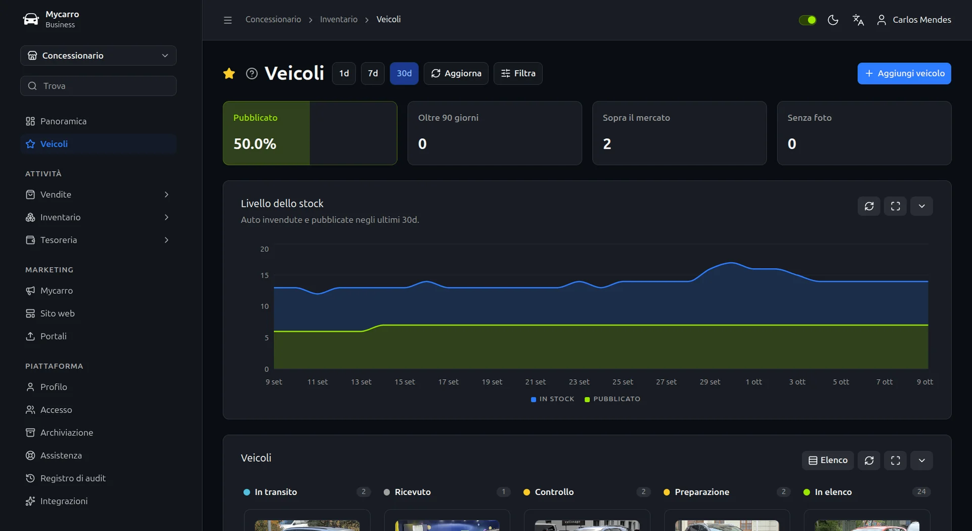Expand the Vendite sidebar section
Screen dimensions: 972x531
click(98, 194)
